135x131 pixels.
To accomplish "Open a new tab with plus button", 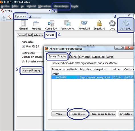I will [55, 11].
